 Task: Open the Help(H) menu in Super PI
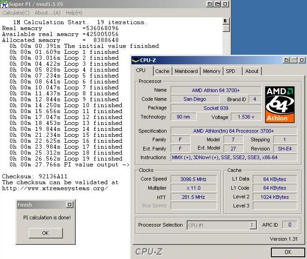click(x=74, y=13)
